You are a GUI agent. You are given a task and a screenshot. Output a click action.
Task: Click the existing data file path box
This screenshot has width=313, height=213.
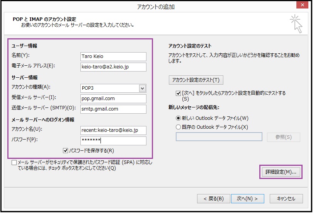tap(219, 137)
